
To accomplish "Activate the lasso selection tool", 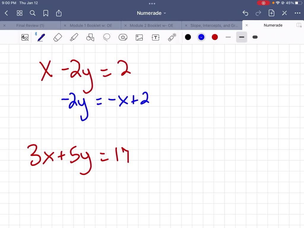I will coord(107,37).
